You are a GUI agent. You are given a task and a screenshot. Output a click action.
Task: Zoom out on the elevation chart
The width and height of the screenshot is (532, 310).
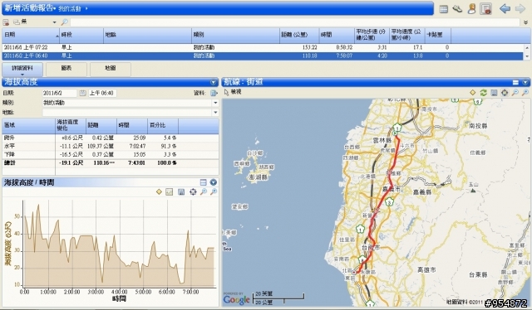point(203,192)
